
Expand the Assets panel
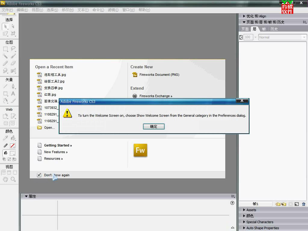point(244,210)
